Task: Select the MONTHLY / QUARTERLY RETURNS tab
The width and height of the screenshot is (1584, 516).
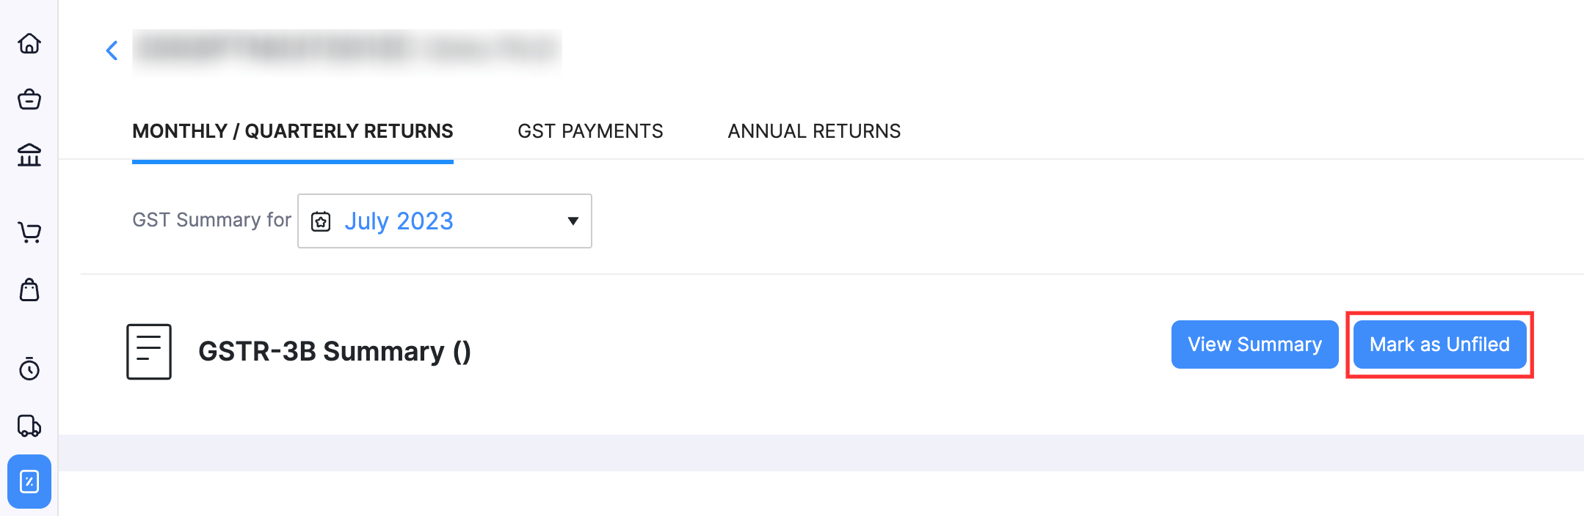Action: 292,131
